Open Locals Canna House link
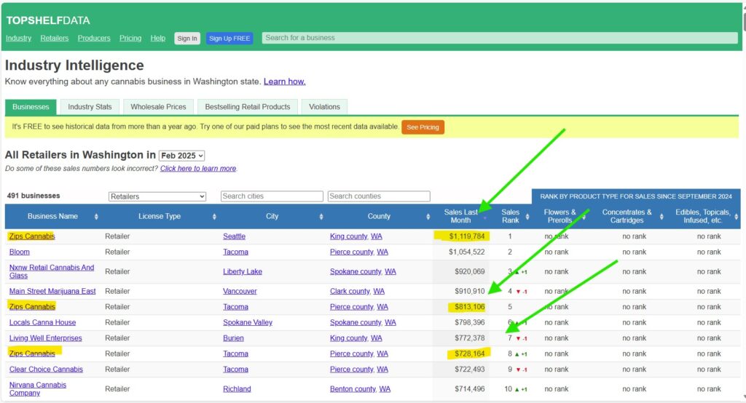The image size is (746, 403). 42,322
